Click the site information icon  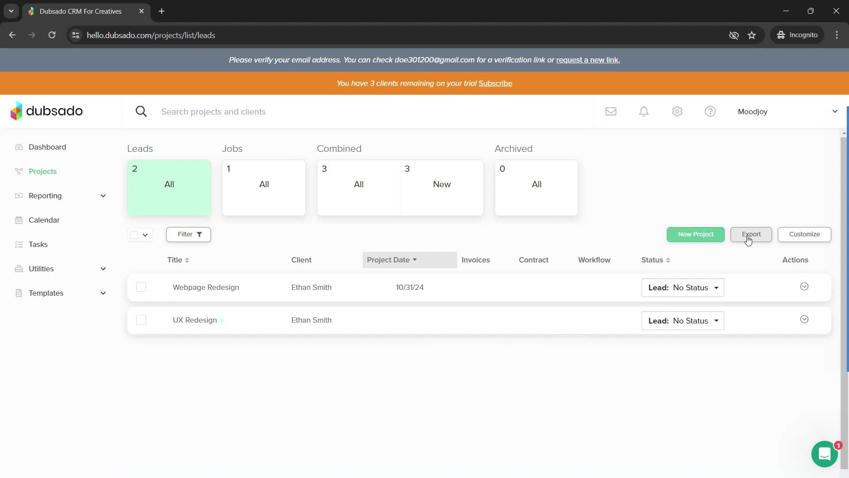click(76, 35)
